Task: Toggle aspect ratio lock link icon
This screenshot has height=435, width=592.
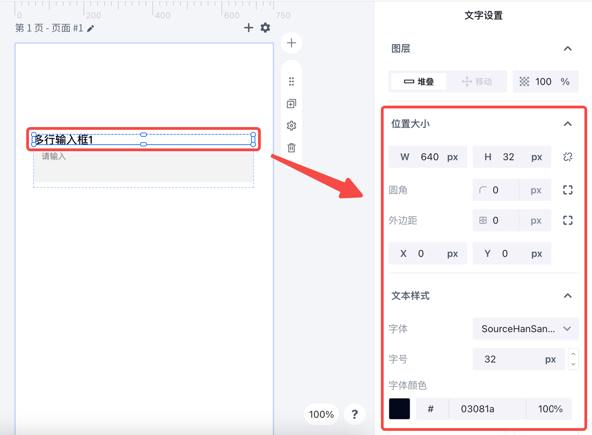Action: coord(568,157)
